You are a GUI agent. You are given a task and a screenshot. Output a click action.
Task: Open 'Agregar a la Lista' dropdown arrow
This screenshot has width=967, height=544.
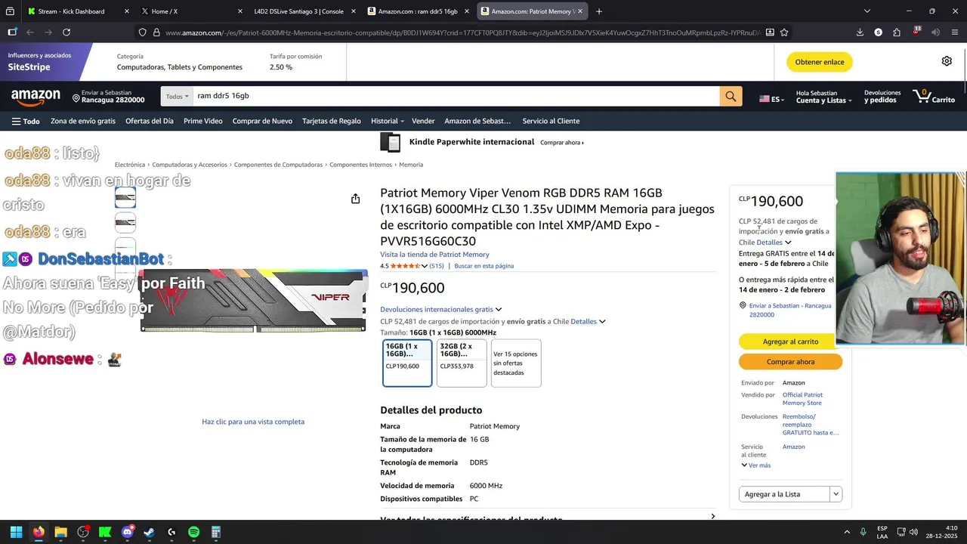tap(836, 494)
